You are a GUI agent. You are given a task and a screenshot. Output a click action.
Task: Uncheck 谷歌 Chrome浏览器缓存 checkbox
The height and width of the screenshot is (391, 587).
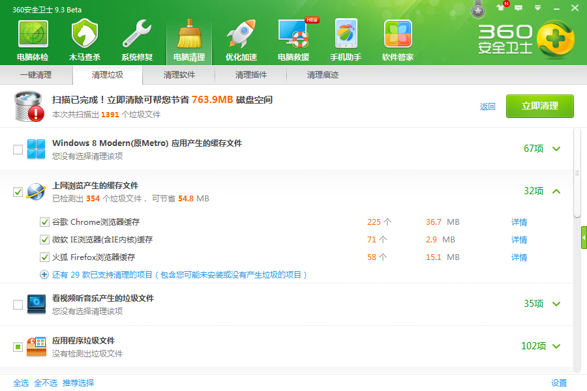[44, 222]
